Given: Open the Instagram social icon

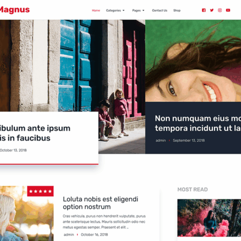Looking at the screenshot, I should coord(220,10).
